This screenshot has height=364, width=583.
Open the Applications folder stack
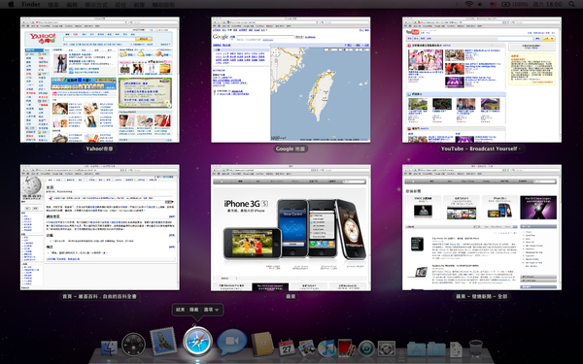pyautogui.click(x=417, y=348)
